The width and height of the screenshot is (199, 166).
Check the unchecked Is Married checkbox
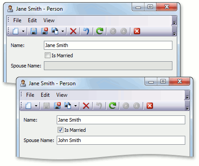tap(47, 55)
